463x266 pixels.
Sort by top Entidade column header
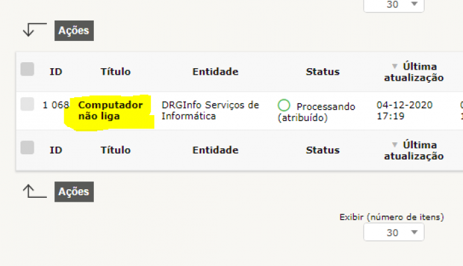click(215, 71)
